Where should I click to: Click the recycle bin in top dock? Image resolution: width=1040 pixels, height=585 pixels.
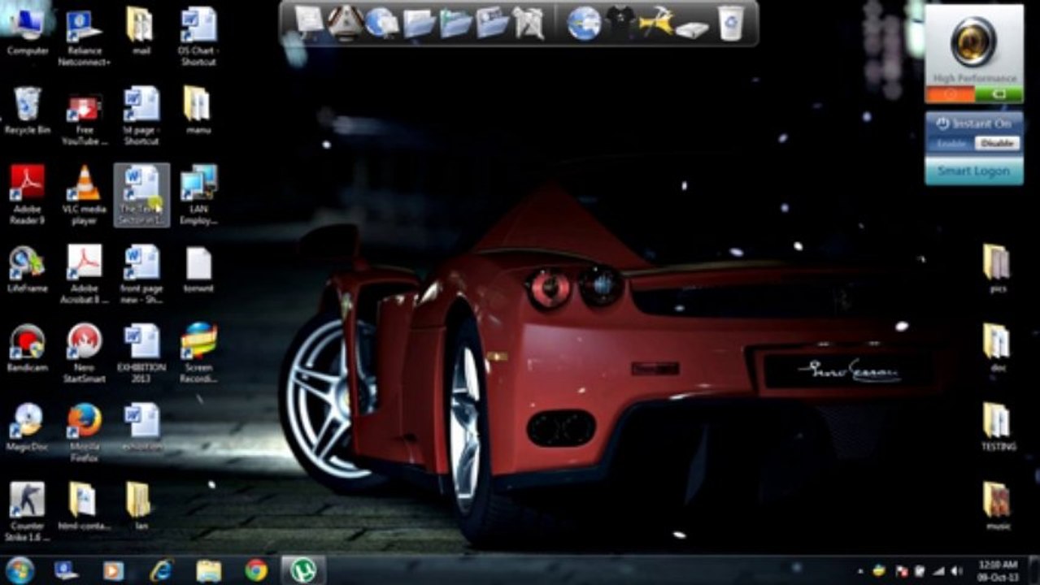tap(730, 22)
